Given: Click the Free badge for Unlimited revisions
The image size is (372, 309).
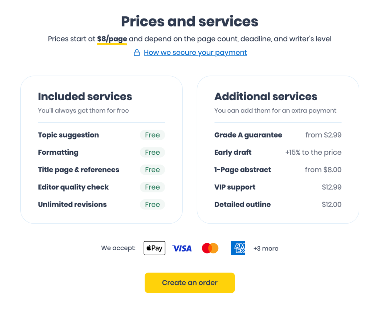Looking at the screenshot, I should click(152, 204).
